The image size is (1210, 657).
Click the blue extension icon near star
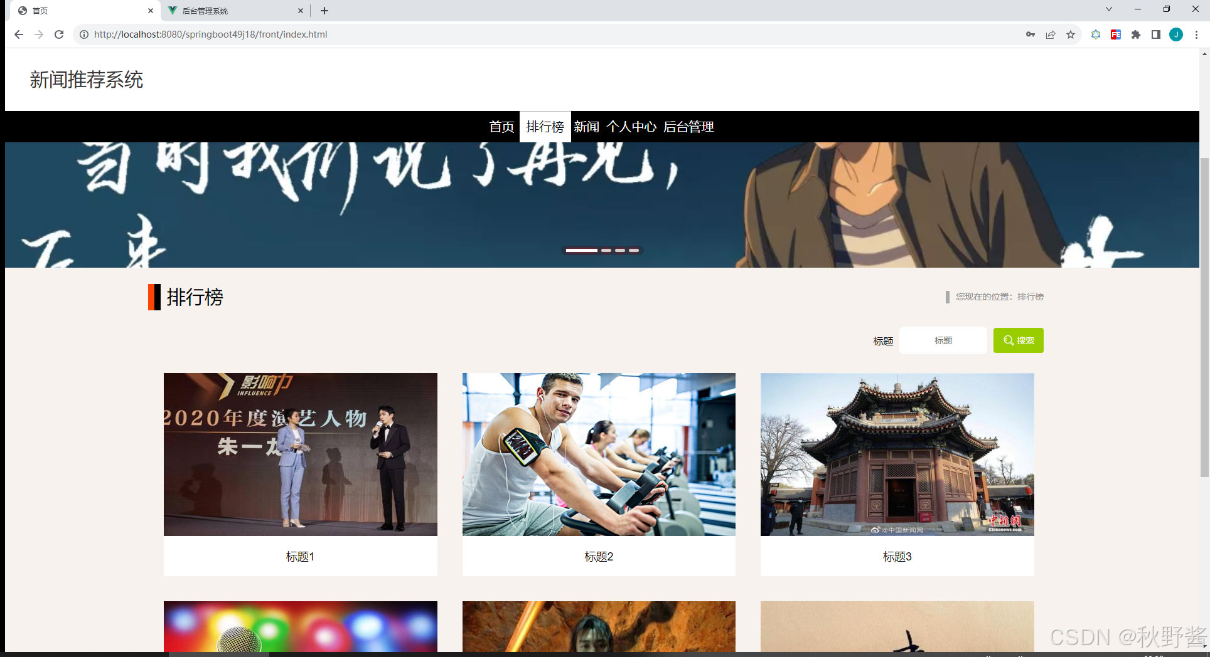[x=1096, y=34]
